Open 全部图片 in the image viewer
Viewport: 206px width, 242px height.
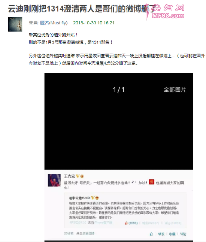(x=175, y=90)
